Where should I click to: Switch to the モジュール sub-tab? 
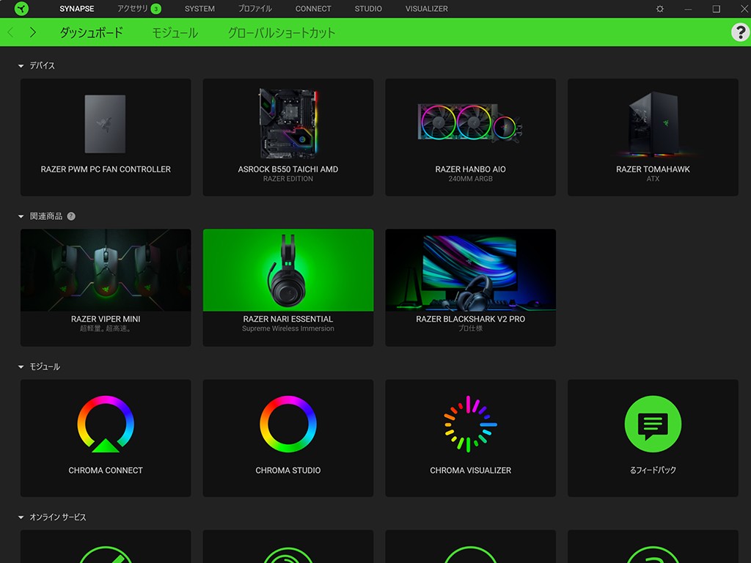pos(175,33)
